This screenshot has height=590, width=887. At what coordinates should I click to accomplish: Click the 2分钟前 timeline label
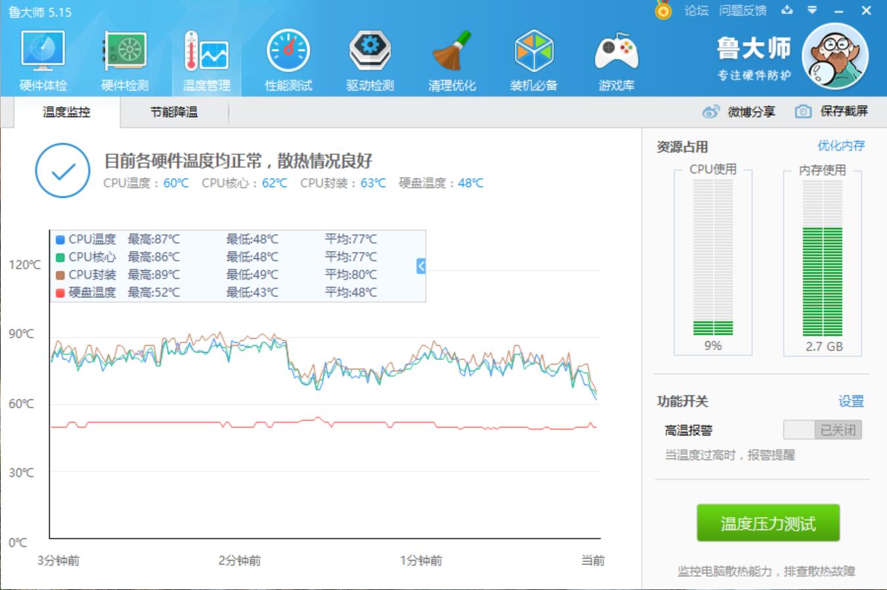click(240, 560)
